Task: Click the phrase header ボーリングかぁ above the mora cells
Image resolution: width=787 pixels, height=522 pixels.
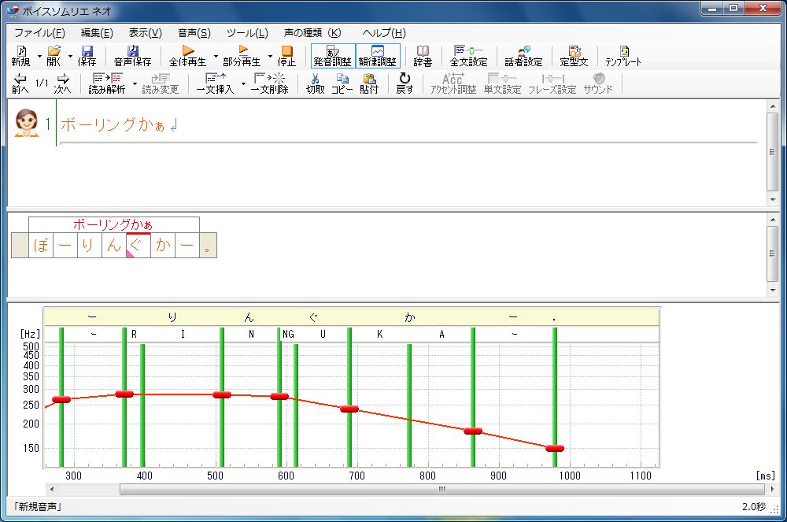Action: click(x=114, y=224)
